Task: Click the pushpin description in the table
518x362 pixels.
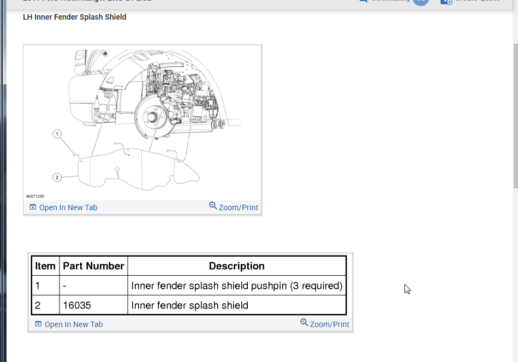Action: tap(237, 286)
